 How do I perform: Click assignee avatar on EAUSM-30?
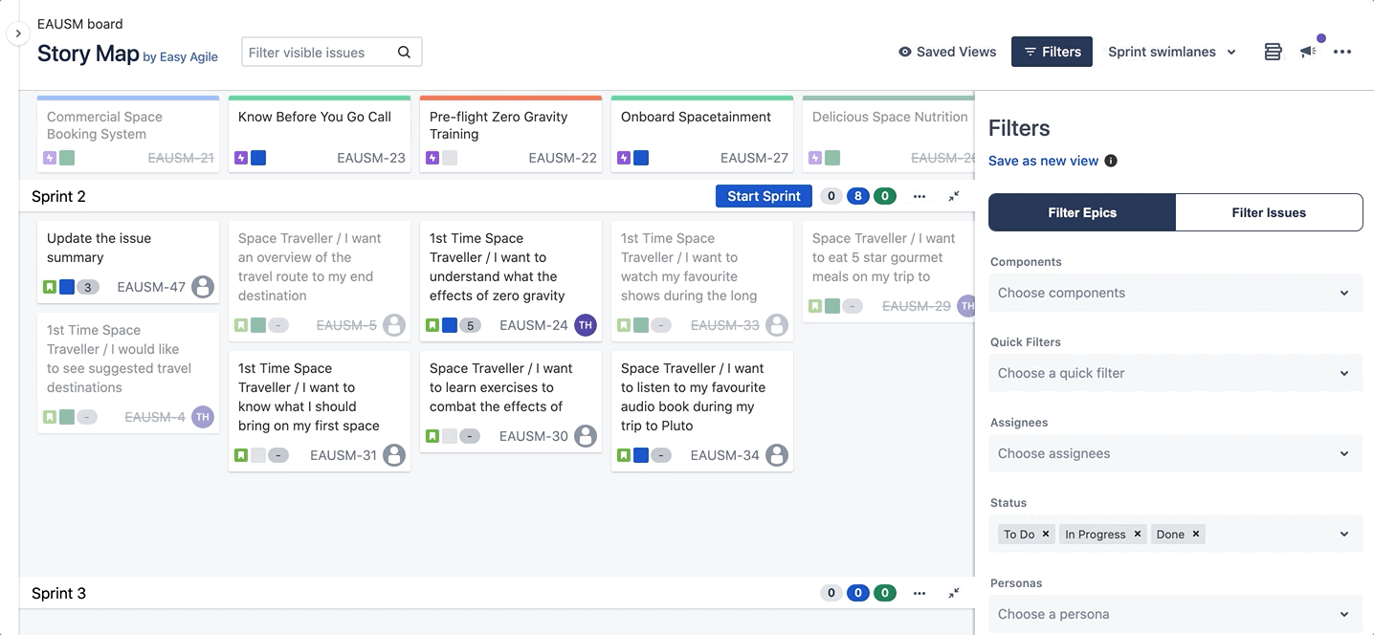point(586,436)
